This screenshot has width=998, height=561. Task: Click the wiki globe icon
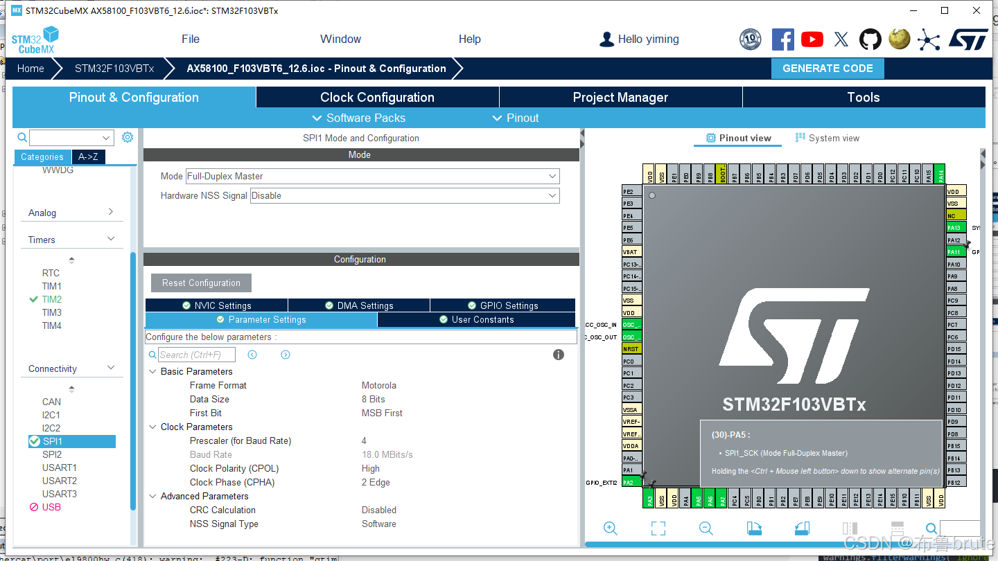[900, 39]
